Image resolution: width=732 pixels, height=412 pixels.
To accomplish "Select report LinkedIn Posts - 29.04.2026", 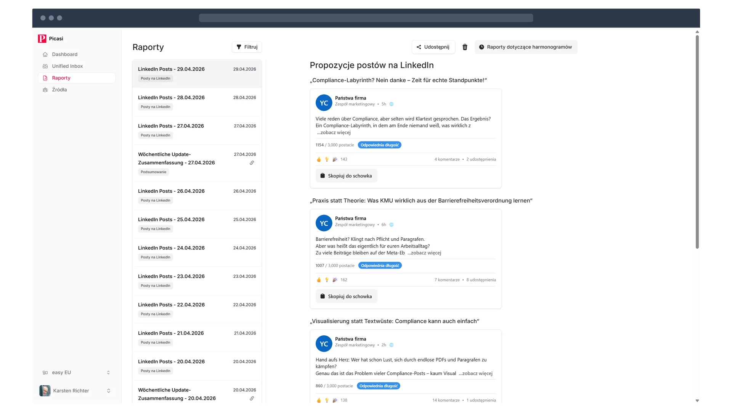I will [x=197, y=74].
